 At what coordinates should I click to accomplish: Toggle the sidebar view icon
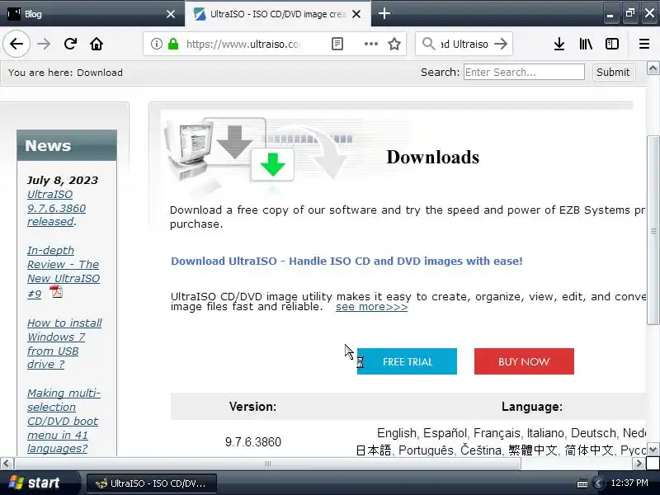(612, 44)
